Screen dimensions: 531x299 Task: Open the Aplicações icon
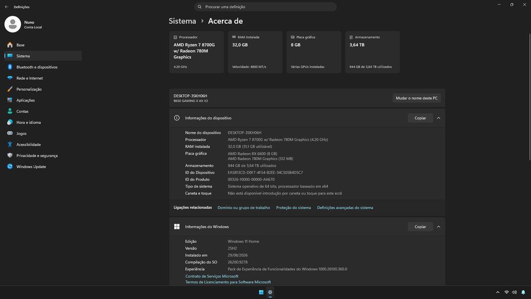coord(10,100)
